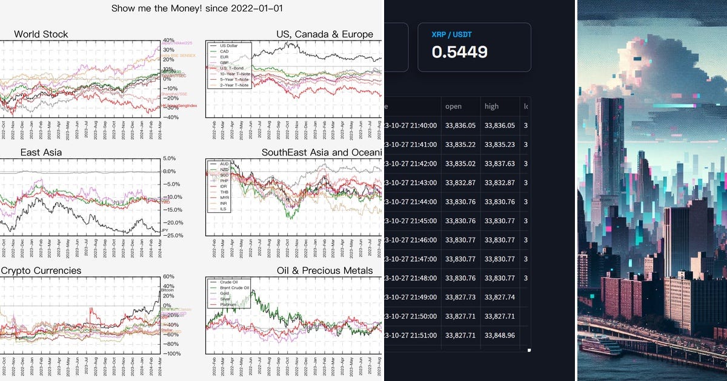Click the U.S. T-Bond legend marker
Screen dimensions: 727x381
[212, 67]
